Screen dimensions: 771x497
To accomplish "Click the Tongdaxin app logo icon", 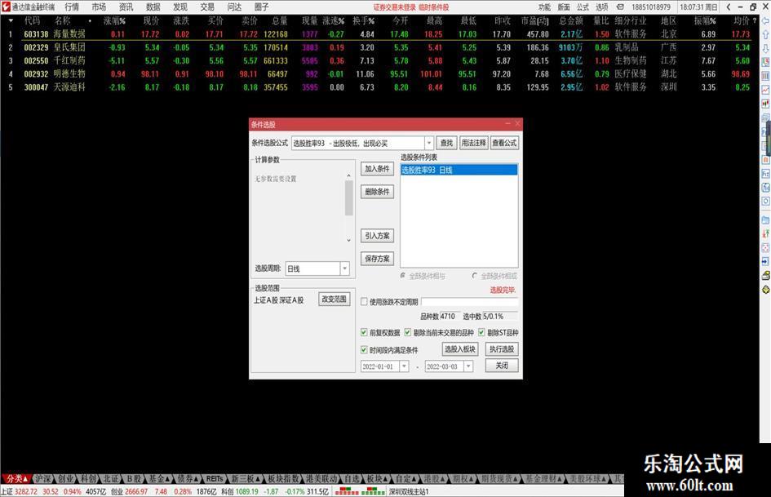I will [6, 7].
